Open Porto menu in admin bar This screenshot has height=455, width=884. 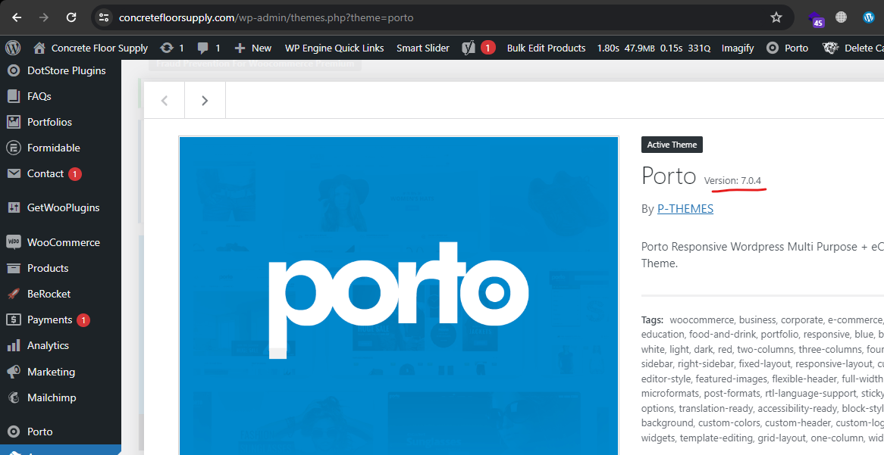[788, 48]
